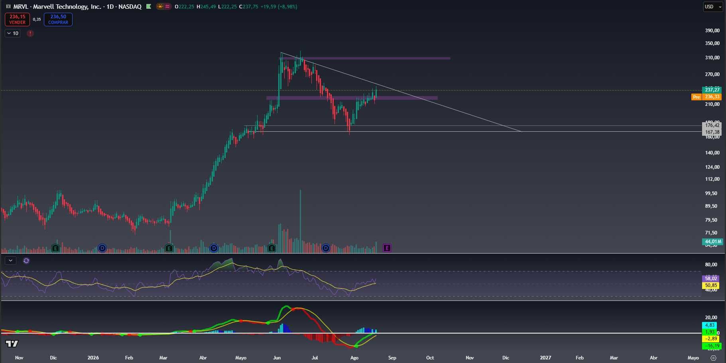Viewport: 726px width, 363px height.
Task: Open the USD currency dropdown
Action: click(713, 7)
